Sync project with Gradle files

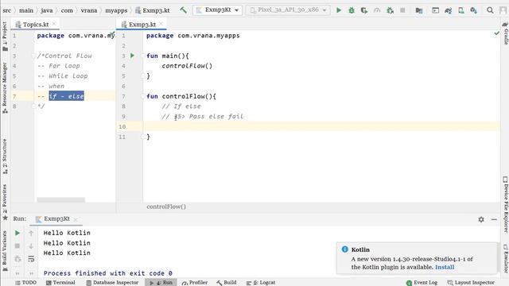pos(449,10)
